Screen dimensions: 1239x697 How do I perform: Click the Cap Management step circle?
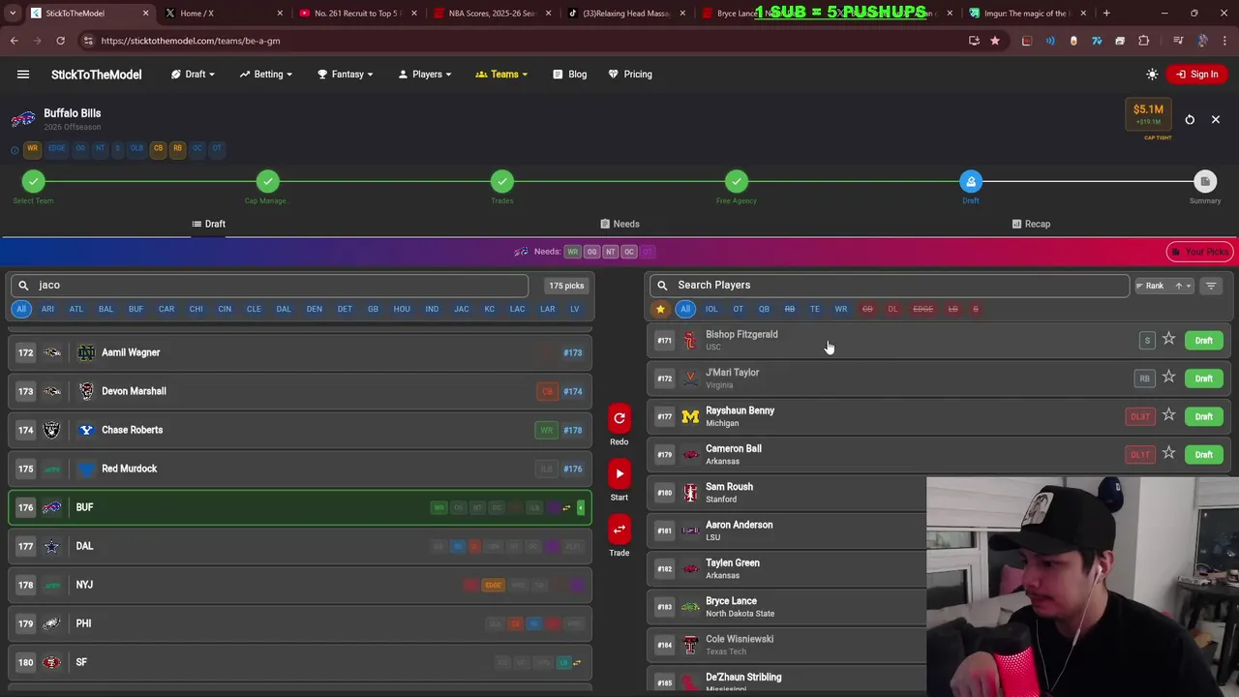(268, 181)
